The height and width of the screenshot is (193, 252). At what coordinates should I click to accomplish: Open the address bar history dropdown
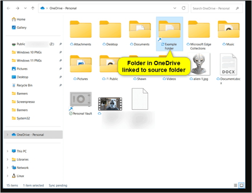[175, 8]
